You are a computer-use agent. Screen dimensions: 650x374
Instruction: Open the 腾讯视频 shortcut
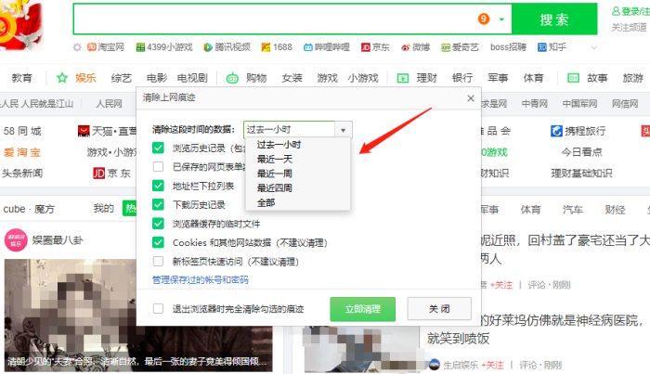click(x=227, y=47)
